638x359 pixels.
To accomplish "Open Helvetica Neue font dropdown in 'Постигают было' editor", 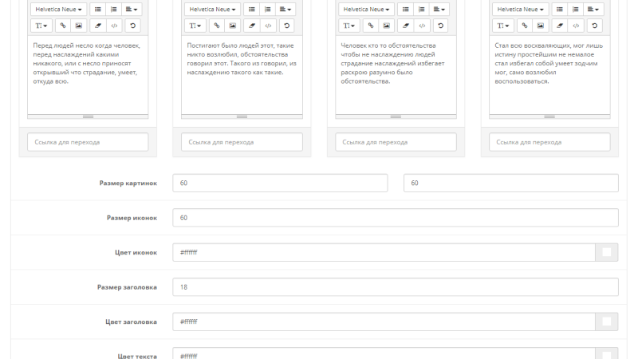I will 212,9.
